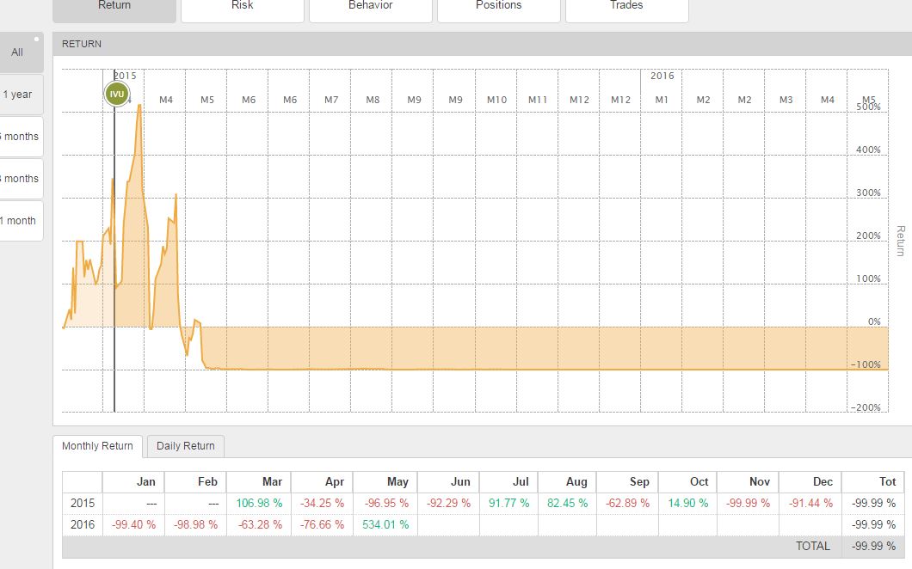Click the 14.90 % October 2015 cell
The image size is (912, 569).
(x=686, y=503)
